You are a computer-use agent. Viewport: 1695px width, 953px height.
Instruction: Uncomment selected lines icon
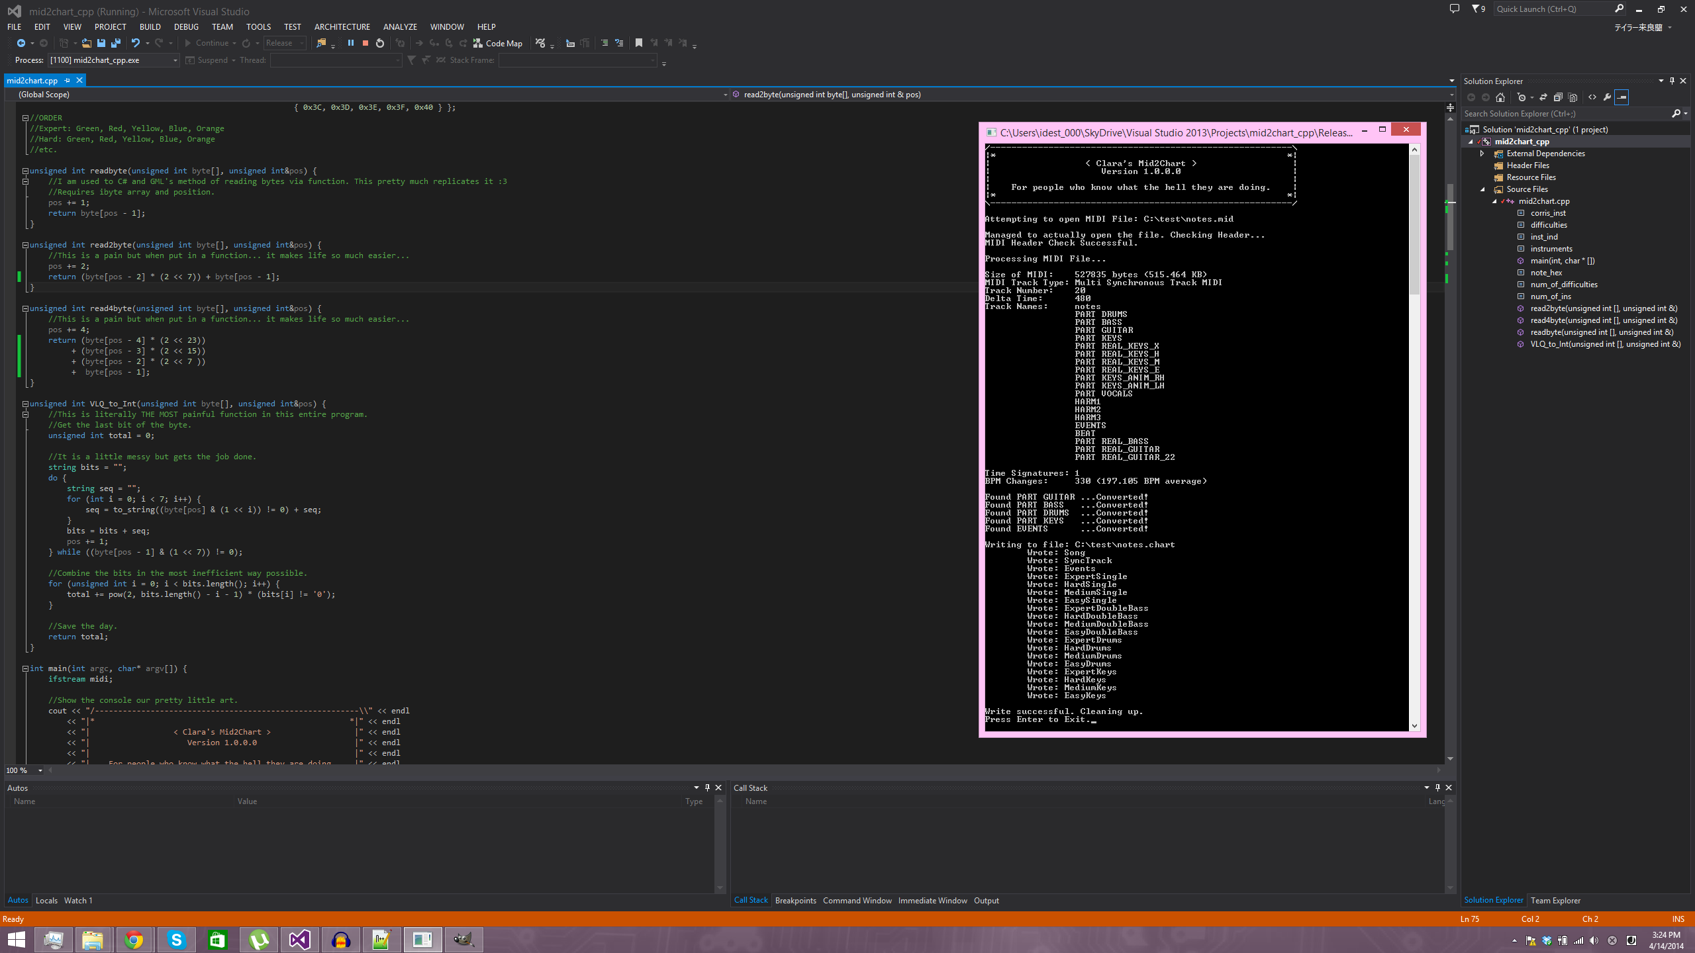point(619,43)
